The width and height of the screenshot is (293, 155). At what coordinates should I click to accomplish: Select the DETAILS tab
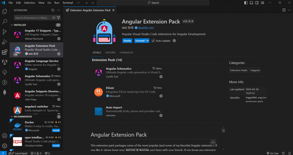(97, 52)
